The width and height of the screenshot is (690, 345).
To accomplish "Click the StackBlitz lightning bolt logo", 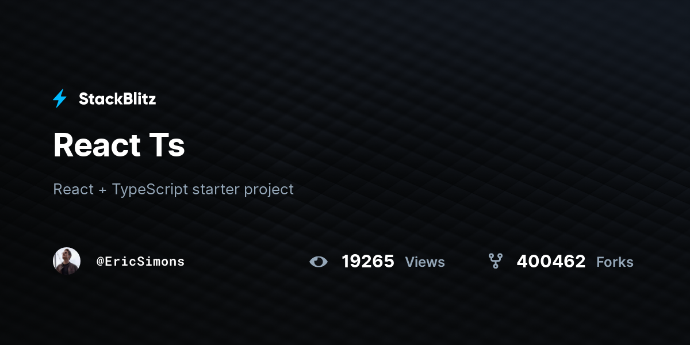I will tap(60, 99).
